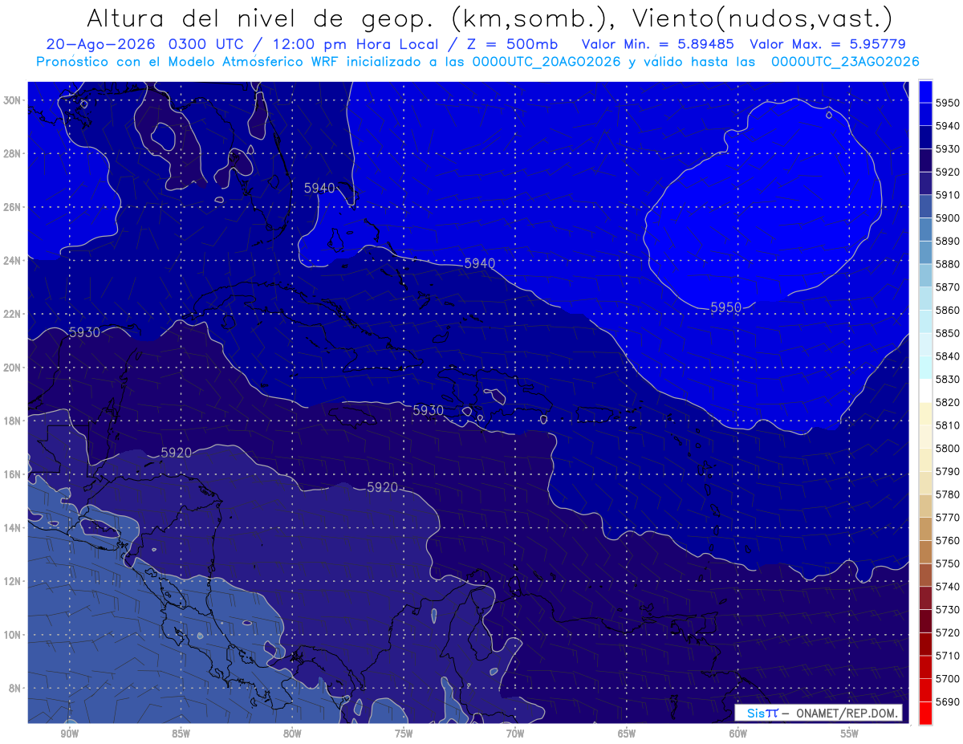This screenshot has width=963, height=744.
Task: Click the 5950 contour label on the map
Action: coord(725,307)
